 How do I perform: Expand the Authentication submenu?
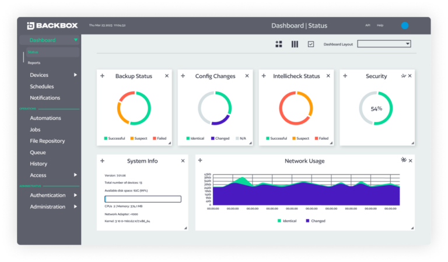75,196
